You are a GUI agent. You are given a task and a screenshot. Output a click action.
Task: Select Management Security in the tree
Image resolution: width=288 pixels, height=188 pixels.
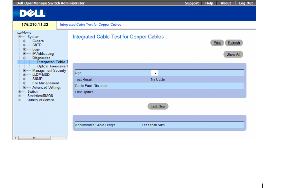tap(49, 70)
